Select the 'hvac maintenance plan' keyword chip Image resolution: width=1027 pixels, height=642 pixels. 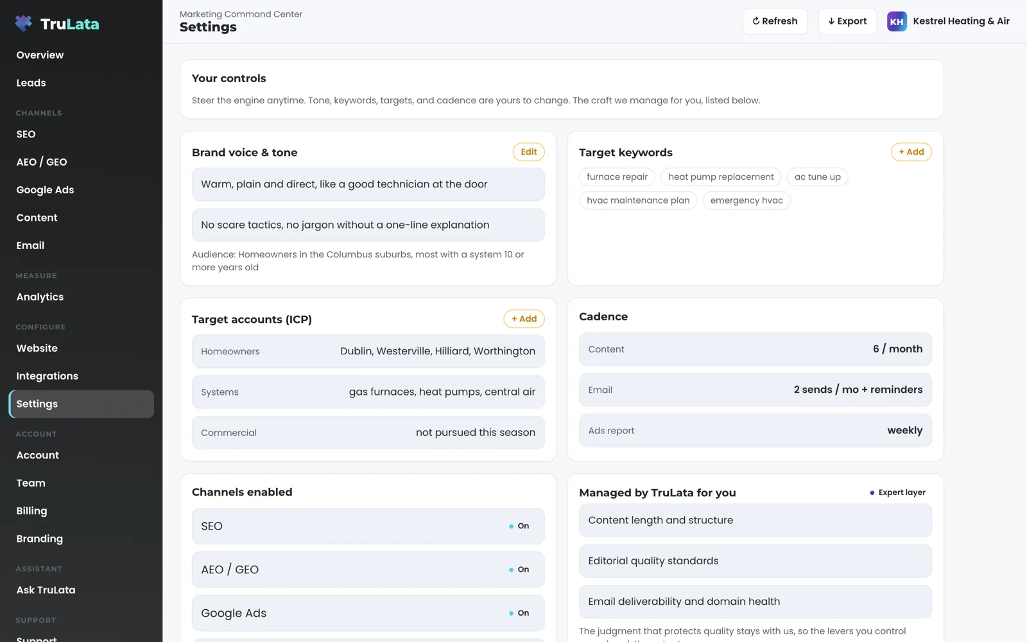click(x=638, y=200)
